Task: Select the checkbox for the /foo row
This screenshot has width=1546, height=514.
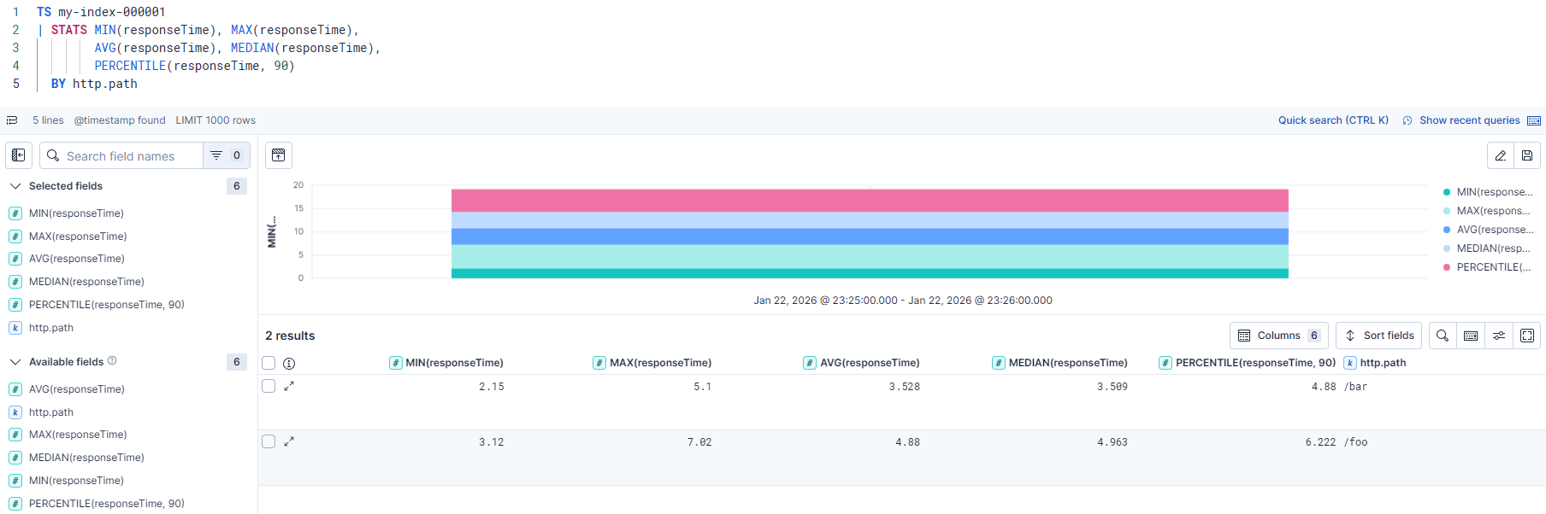Action: pos(268,441)
